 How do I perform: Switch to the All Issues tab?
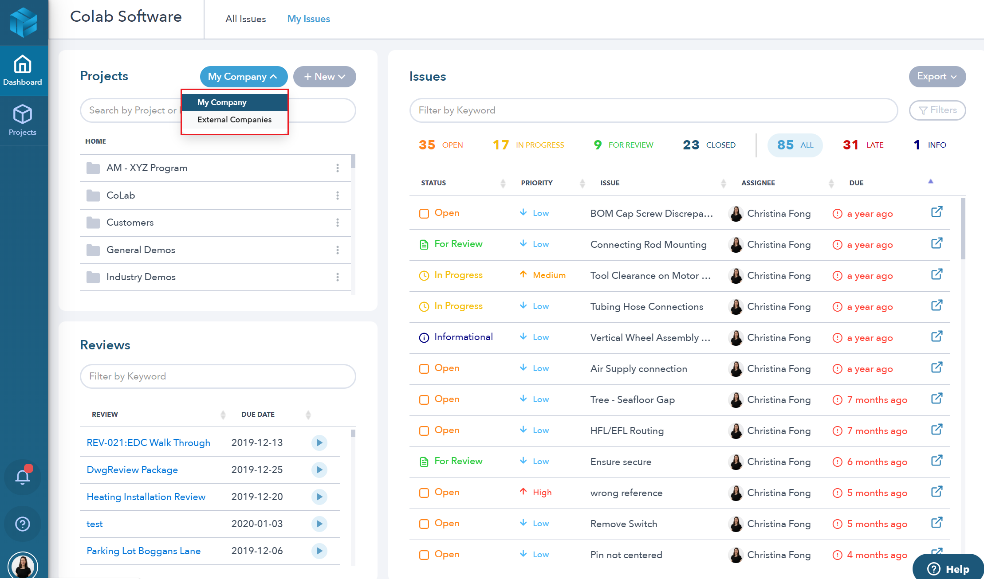245,19
